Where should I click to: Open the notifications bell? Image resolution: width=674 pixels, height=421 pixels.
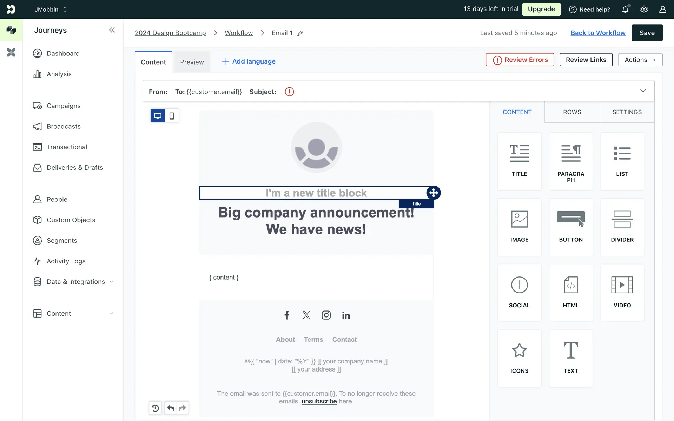pos(625,9)
